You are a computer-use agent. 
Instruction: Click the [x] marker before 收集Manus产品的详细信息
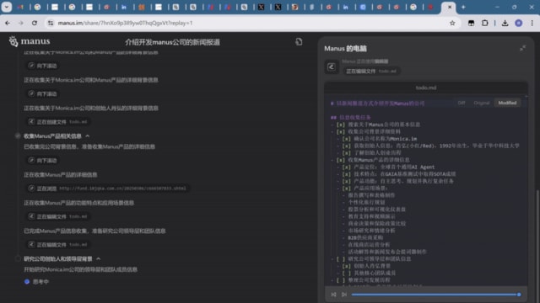(x=340, y=160)
